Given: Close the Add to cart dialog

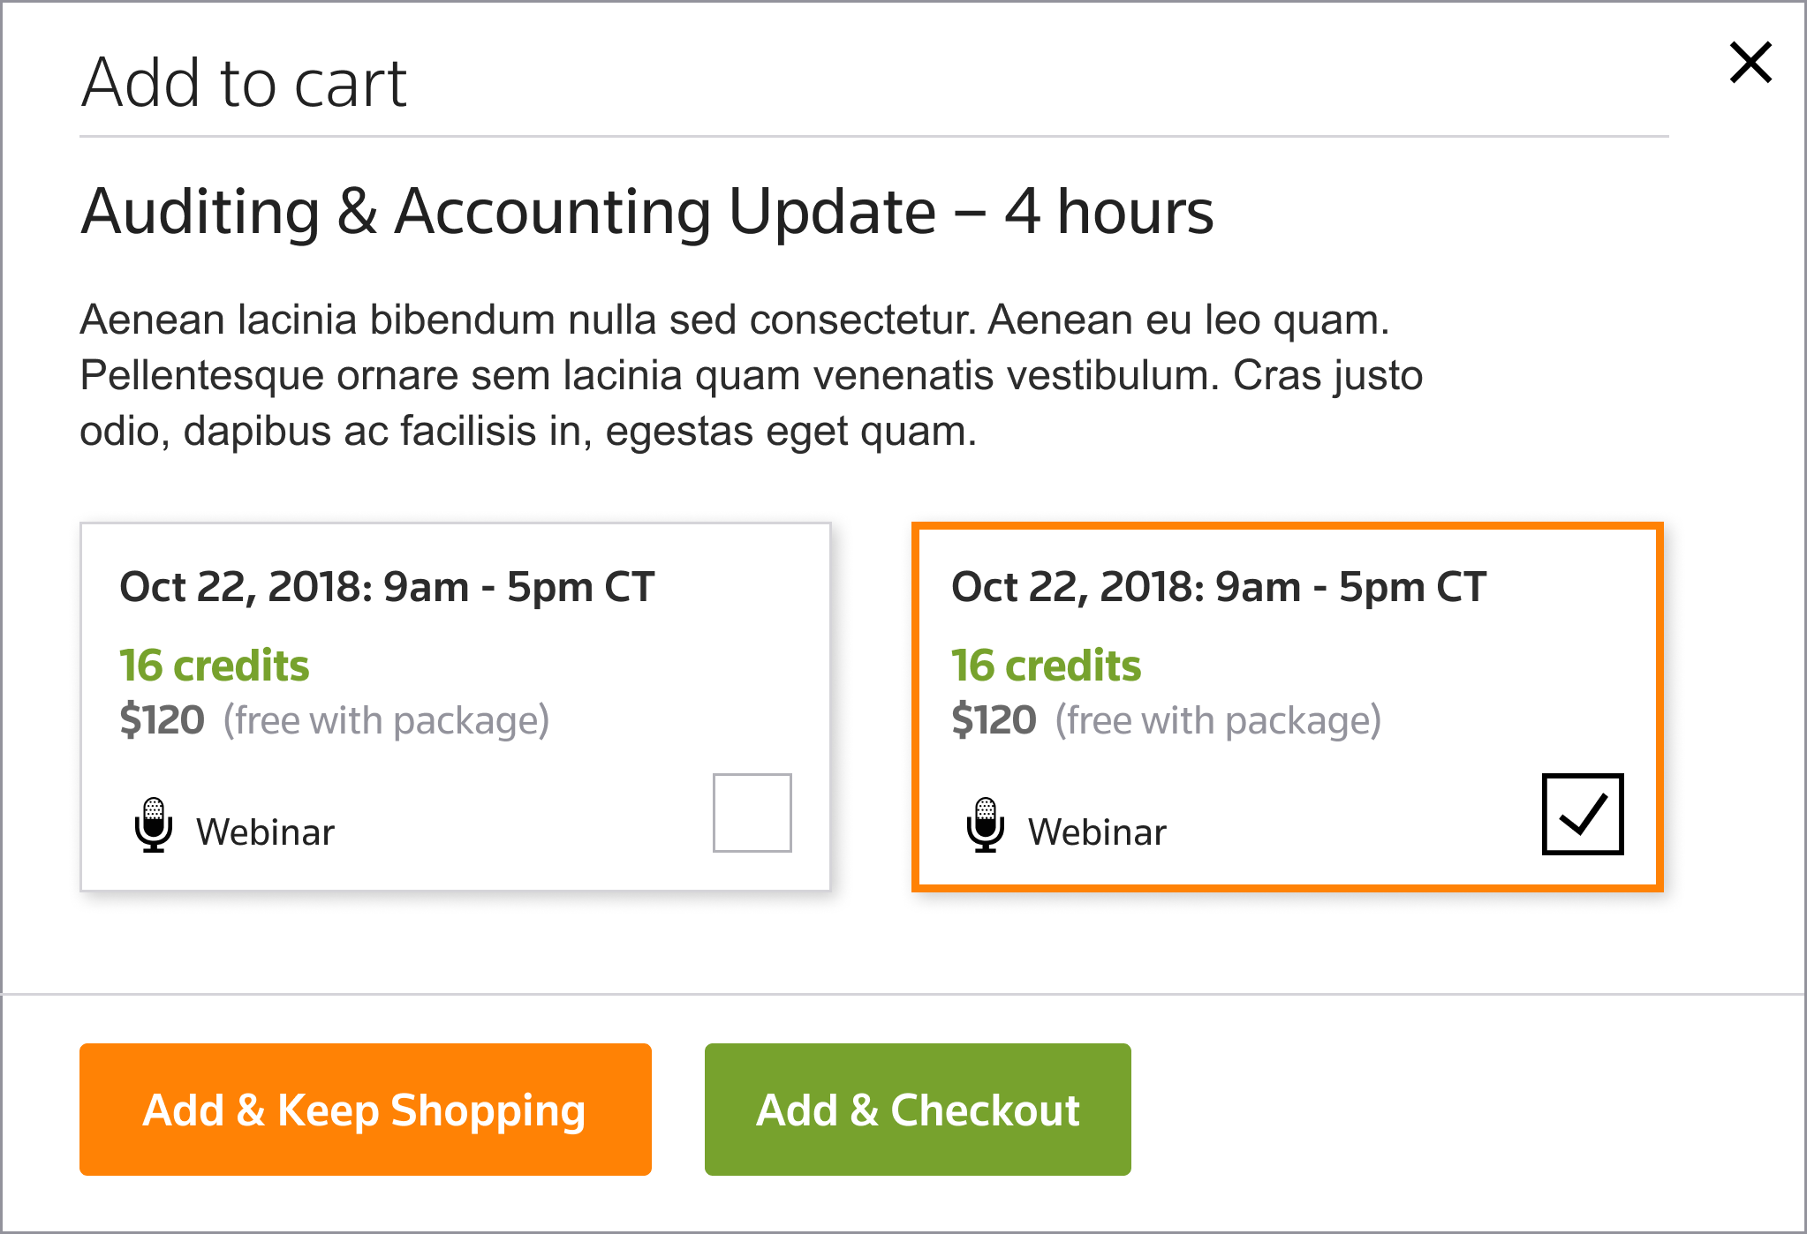Looking at the screenshot, I should (1750, 64).
